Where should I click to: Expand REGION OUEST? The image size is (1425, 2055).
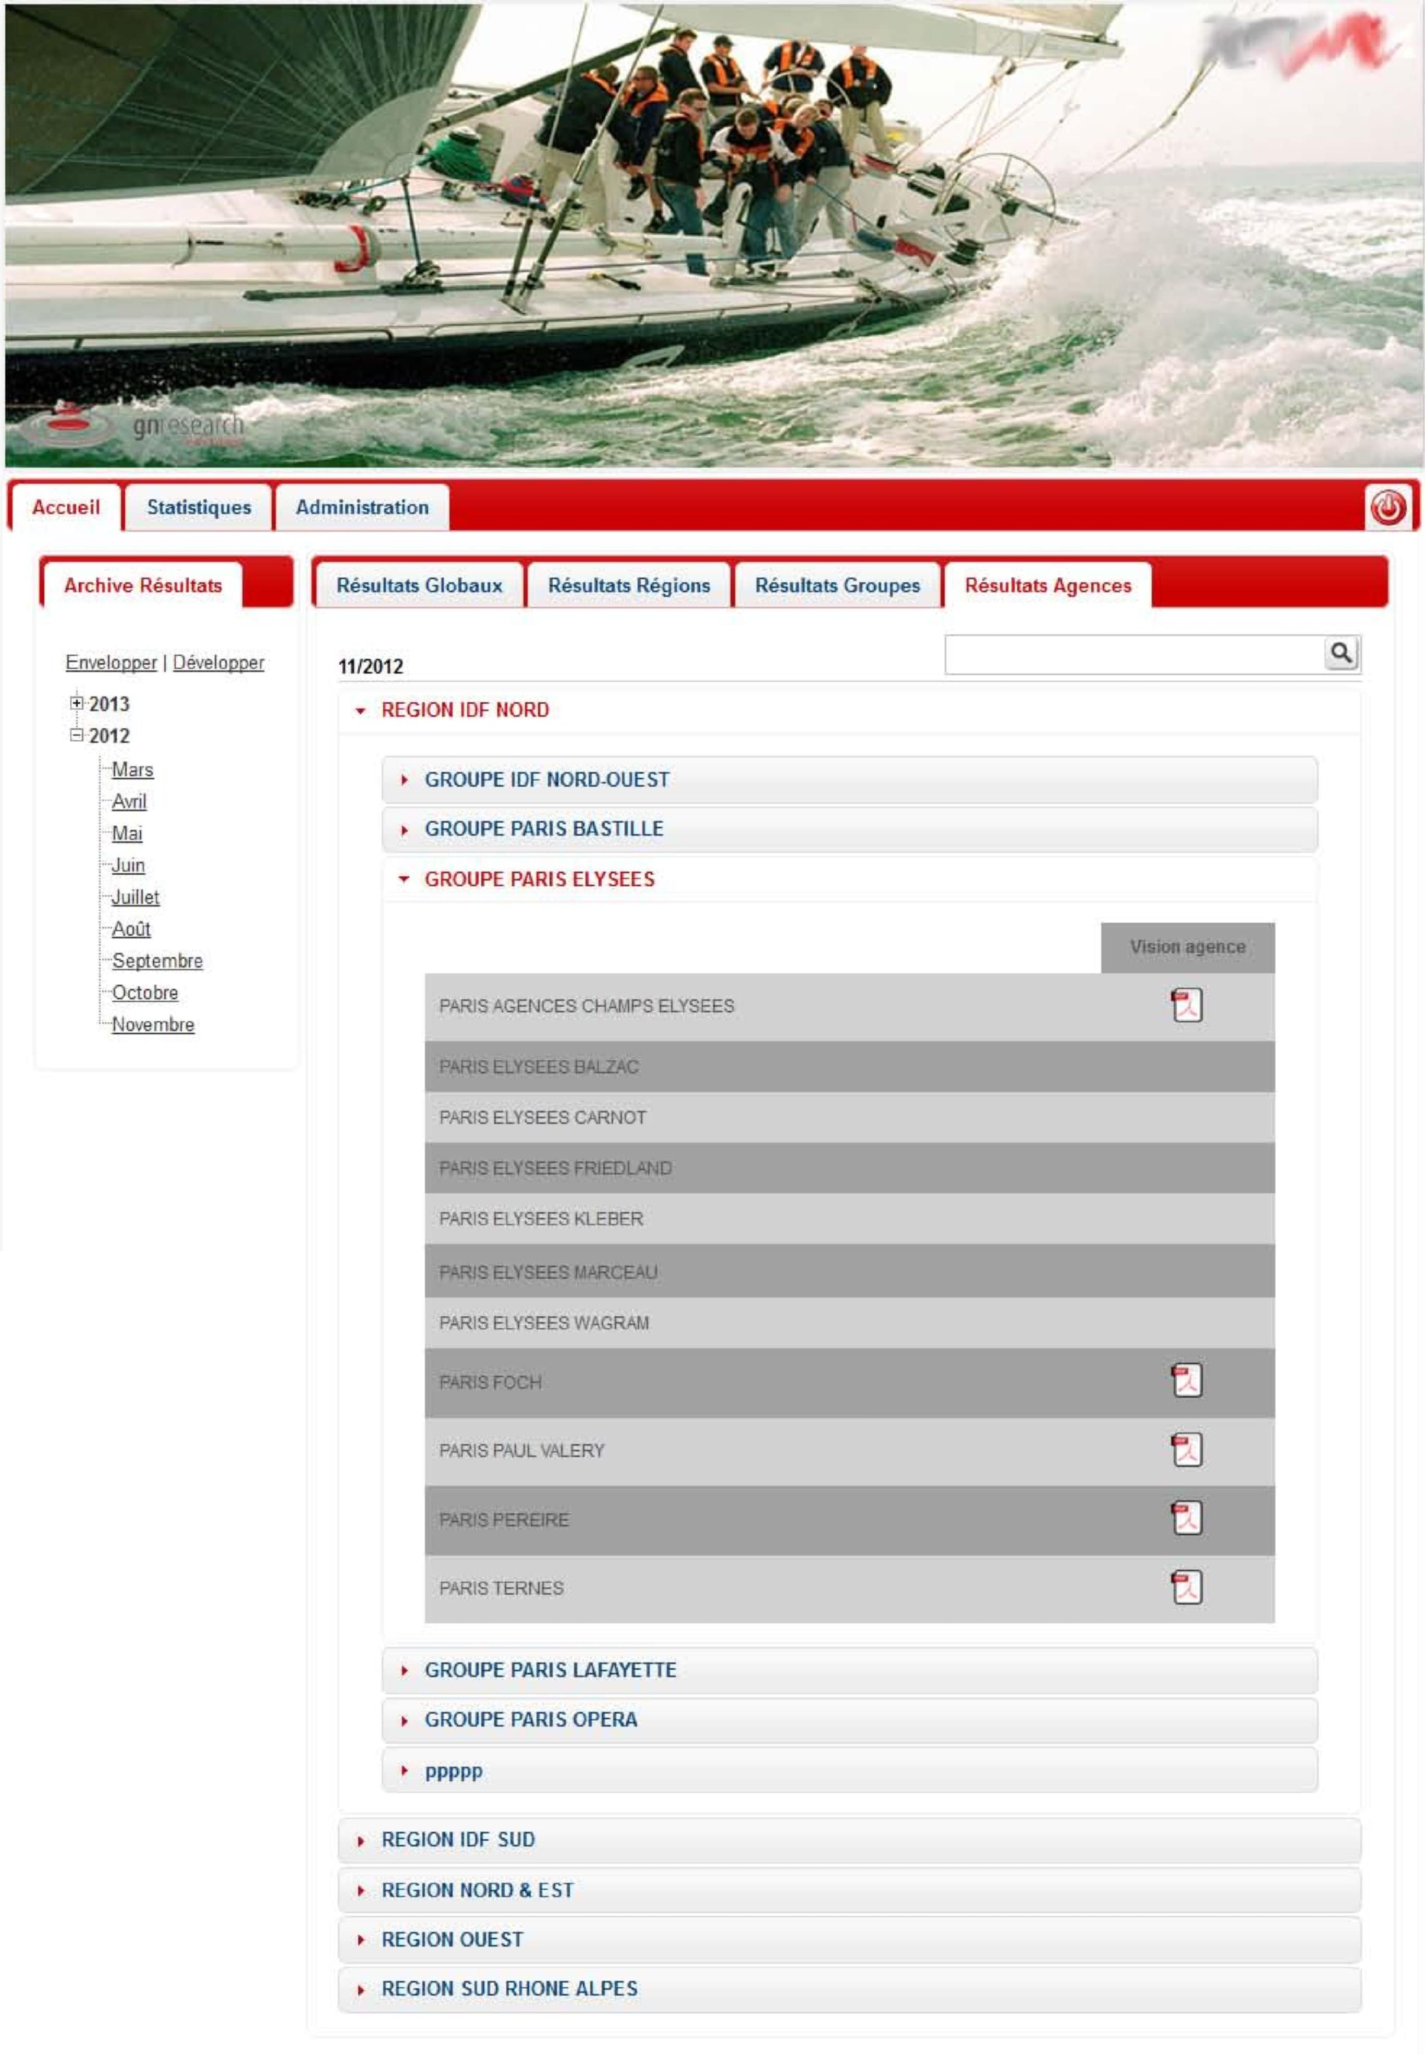point(849,1941)
